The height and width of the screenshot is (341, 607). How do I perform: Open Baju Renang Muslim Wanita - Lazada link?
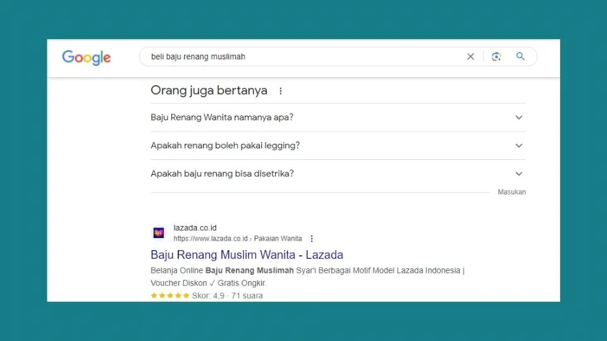[247, 255]
